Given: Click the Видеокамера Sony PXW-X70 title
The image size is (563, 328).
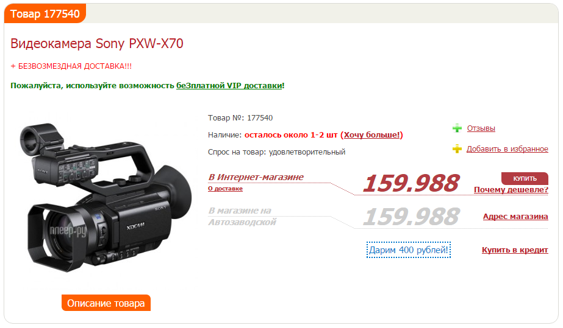Looking at the screenshot, I should [x=97, y=43].
